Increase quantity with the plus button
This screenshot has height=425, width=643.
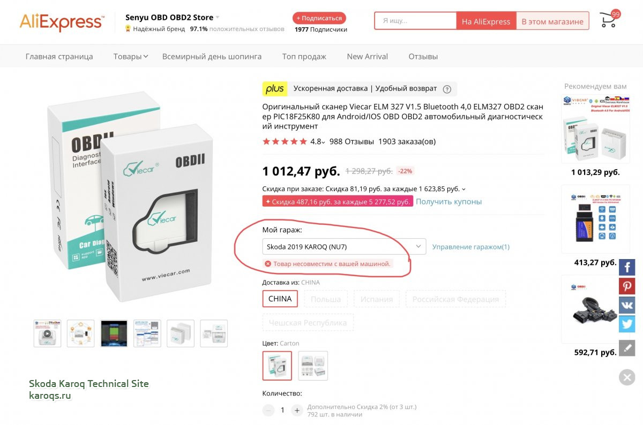297,411
